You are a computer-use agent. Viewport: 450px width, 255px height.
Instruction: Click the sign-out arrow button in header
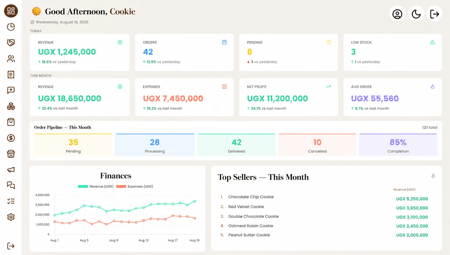(435, 14)
